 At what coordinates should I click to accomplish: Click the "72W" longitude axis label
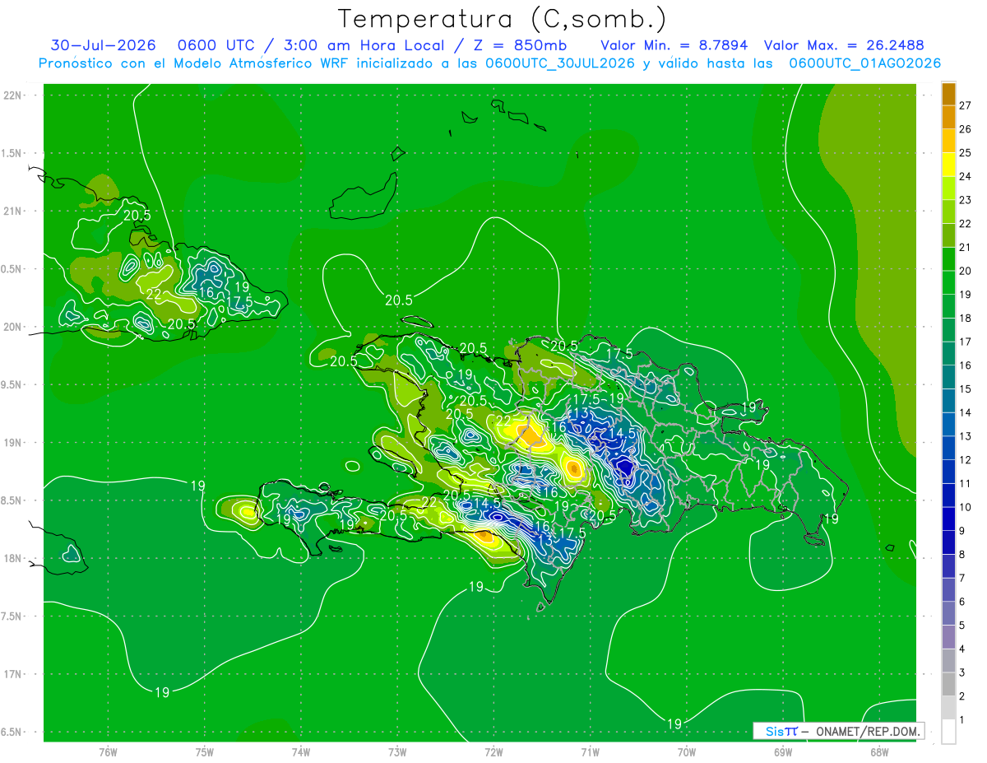[493, 751]
